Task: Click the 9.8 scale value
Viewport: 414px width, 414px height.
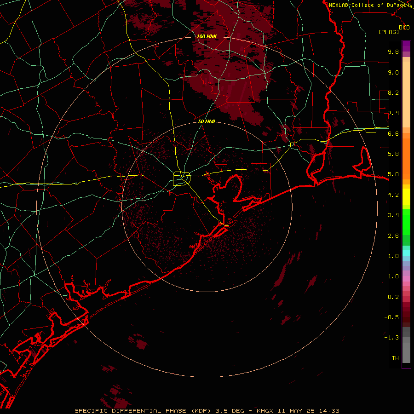Action: [x=393, y=52]
